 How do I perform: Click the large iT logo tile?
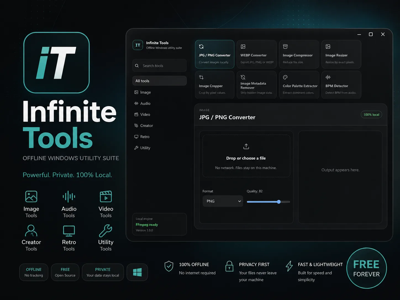(x=57, y=63)
